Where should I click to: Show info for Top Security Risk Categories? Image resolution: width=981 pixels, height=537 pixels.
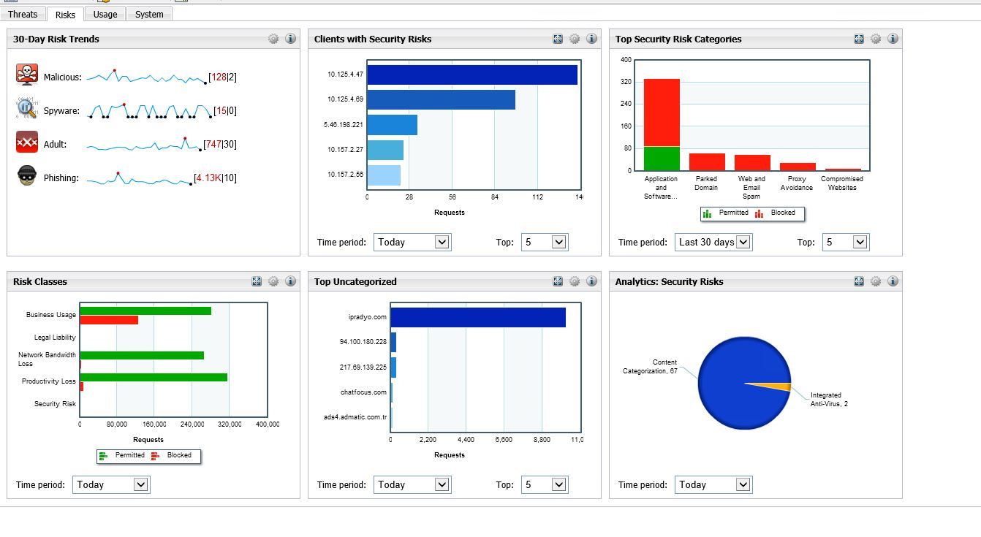(893, 39)
